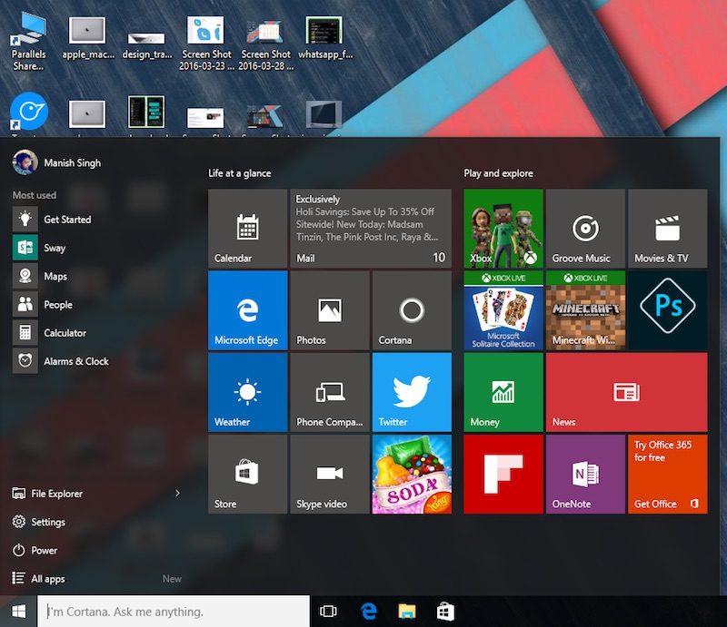Select Calculator from Most used
This screenshot has width=727, height=627.
(x=65, y=333)
